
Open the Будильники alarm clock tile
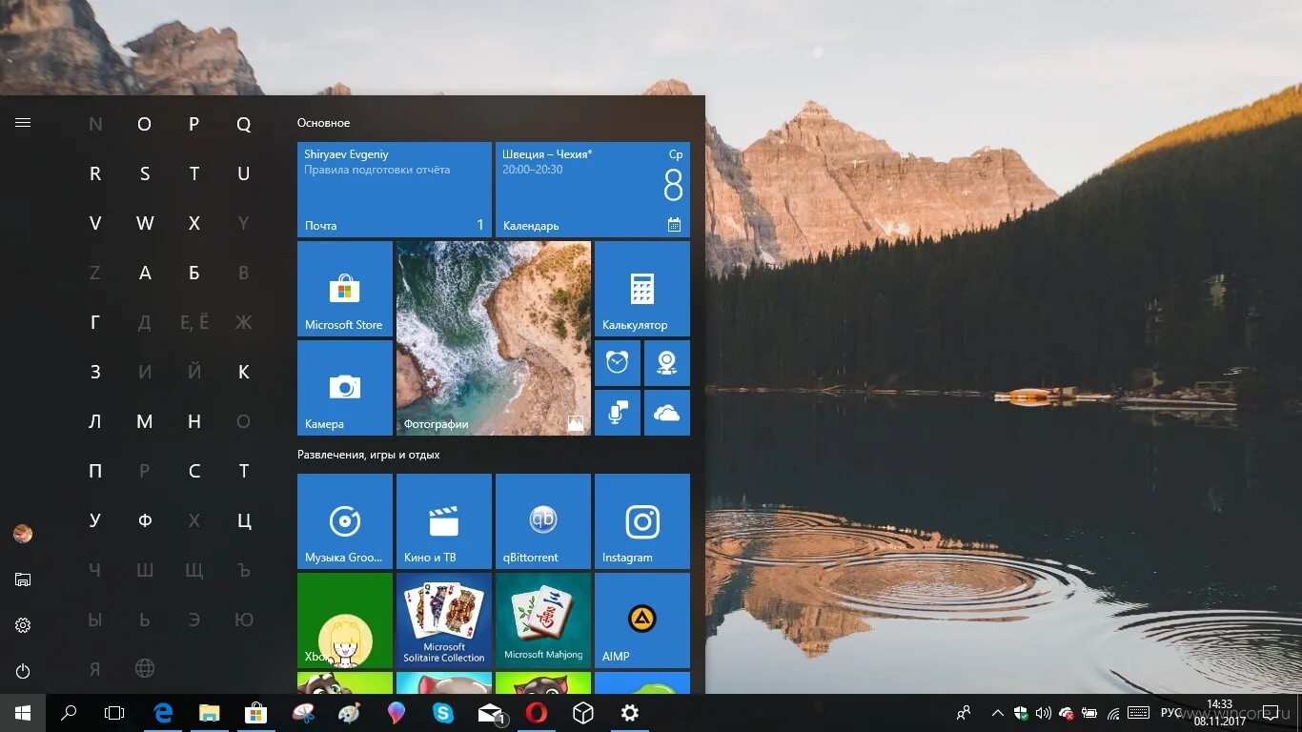click(617, 362)
